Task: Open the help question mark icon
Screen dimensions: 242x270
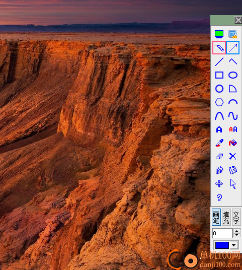Action: click(219, 197)
